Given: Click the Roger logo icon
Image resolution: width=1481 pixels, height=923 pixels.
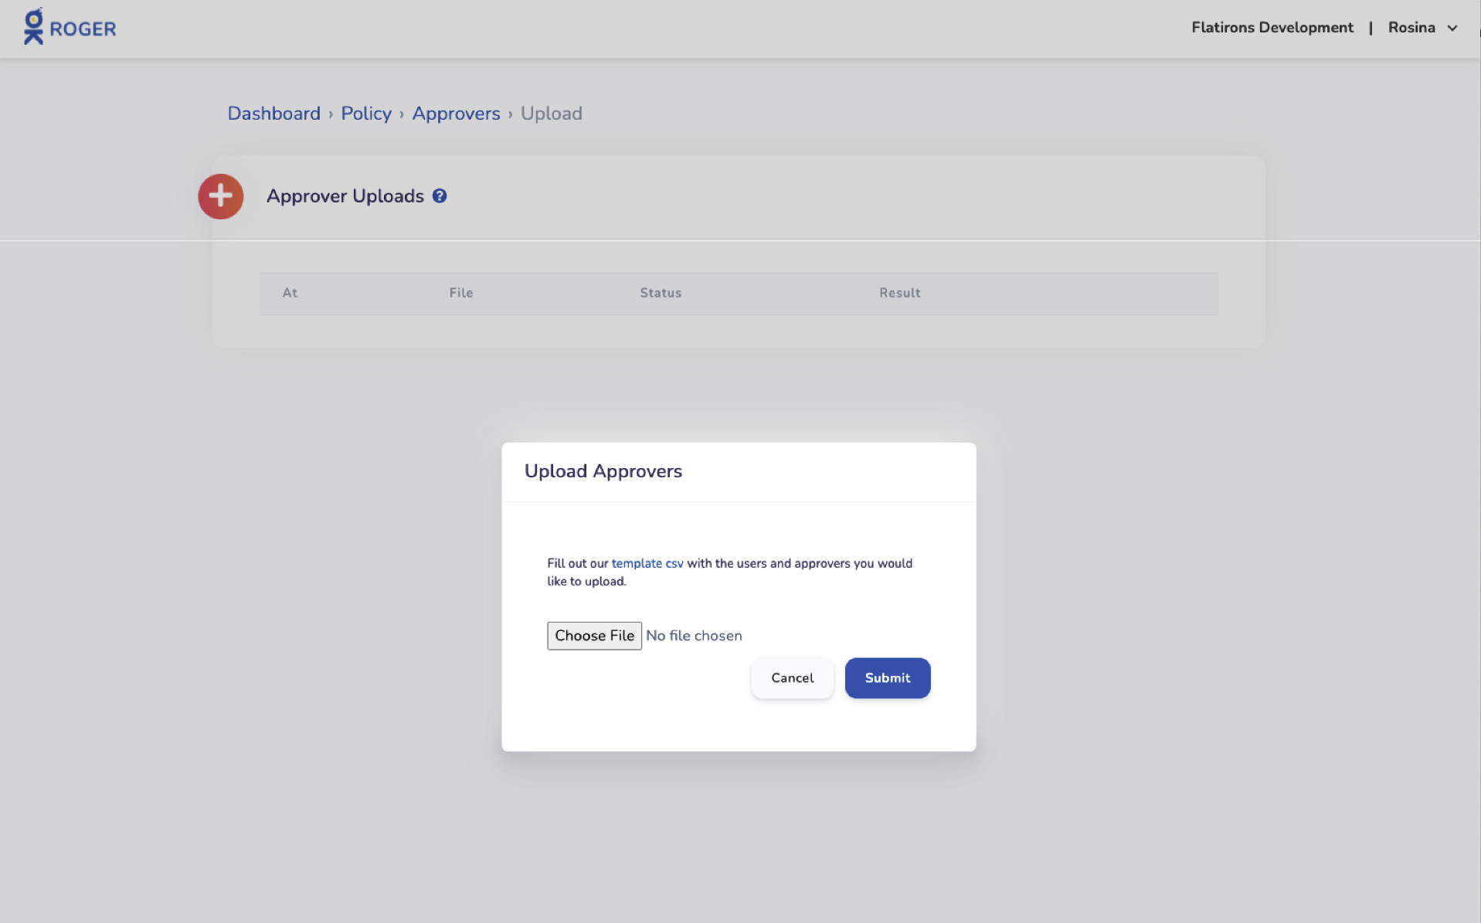Looking at the screenshot, I should [33, 26].
